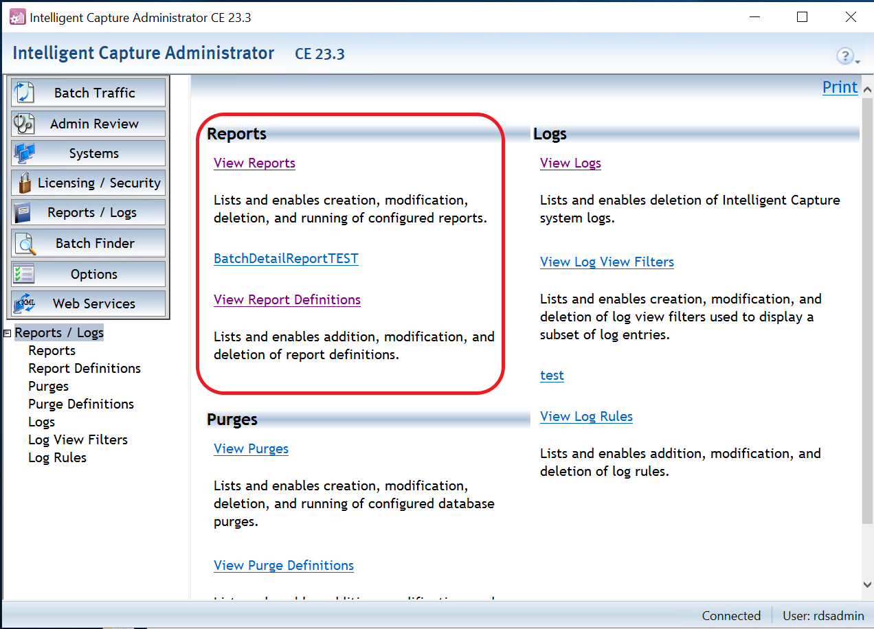The image size is (874, 629).
Task: Select Log Rules in the tree
Action: (x=57, y=458)
